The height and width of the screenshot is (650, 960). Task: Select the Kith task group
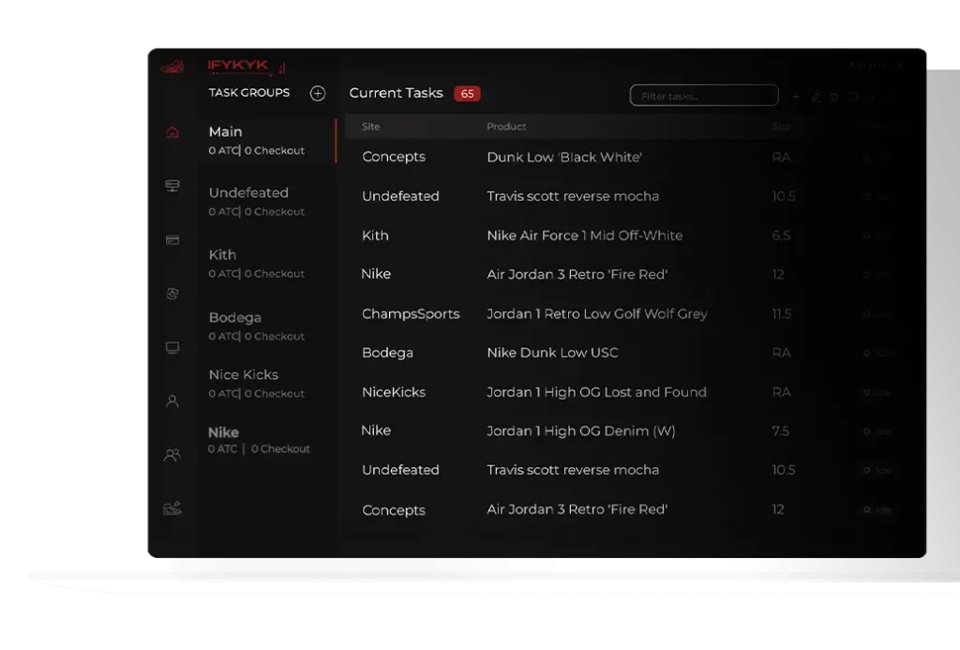(256, 264)
